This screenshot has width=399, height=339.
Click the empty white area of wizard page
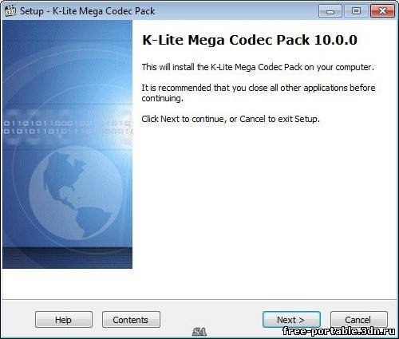point(263,207)
